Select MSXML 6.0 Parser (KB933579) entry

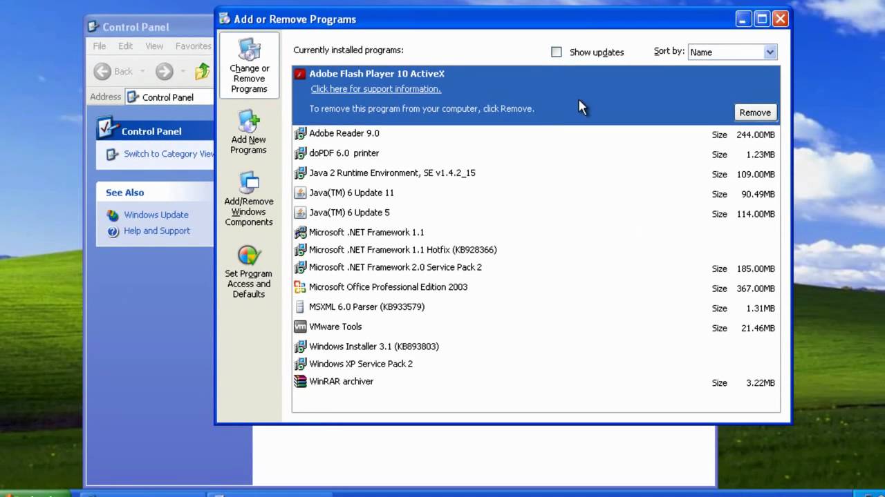(x=536, y=308)
